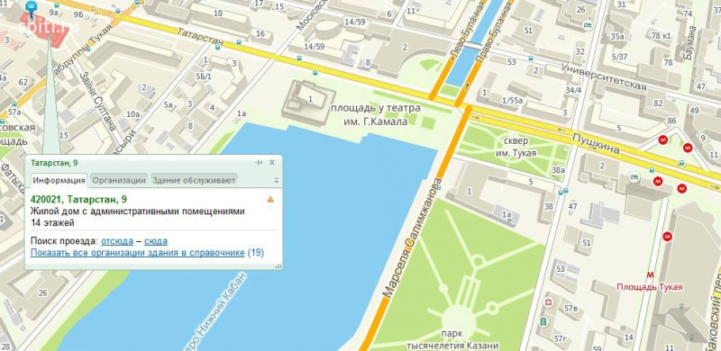Screen dimensions: 721x351
Task: Pin the Татарстан, 9 info popup
Action: 259,162
